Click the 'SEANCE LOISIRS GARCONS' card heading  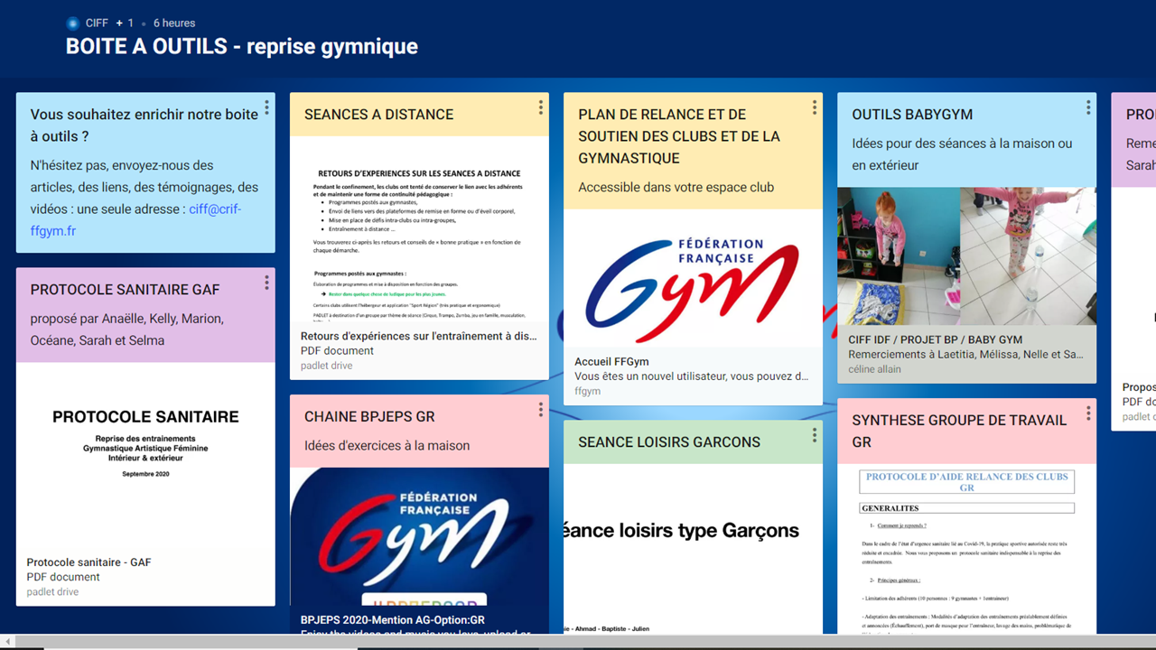click(669, 442)
